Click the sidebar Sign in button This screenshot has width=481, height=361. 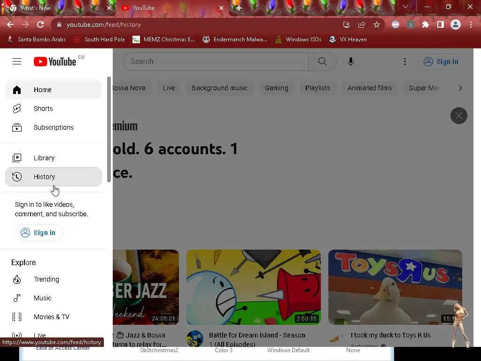pos(39,233)
